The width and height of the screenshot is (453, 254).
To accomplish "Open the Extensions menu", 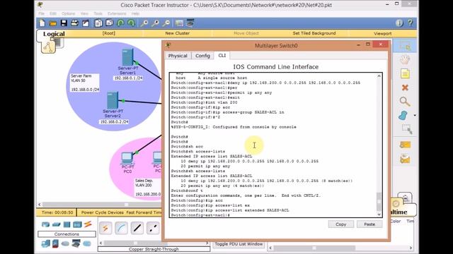I will pyautogui.click(x=117, y=13).
